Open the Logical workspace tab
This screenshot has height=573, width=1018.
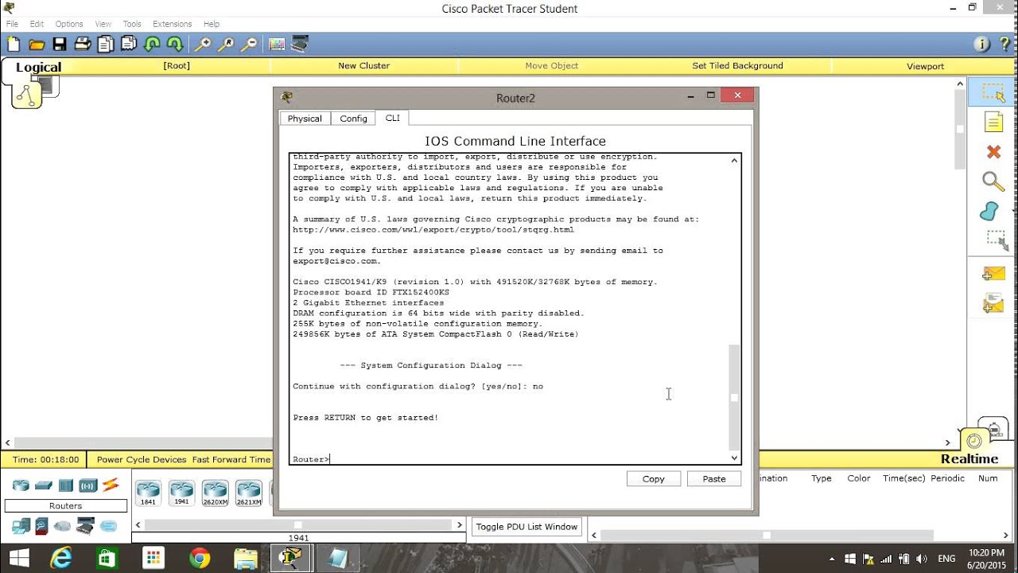point(38,68)
